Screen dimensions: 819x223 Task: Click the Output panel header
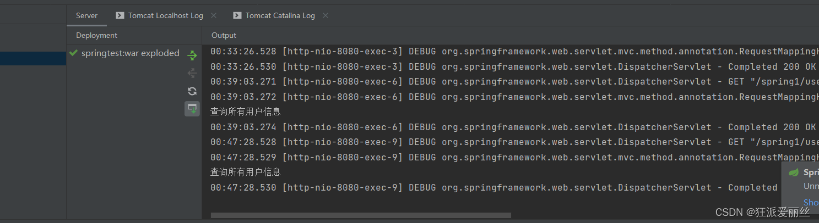[224, 35]
